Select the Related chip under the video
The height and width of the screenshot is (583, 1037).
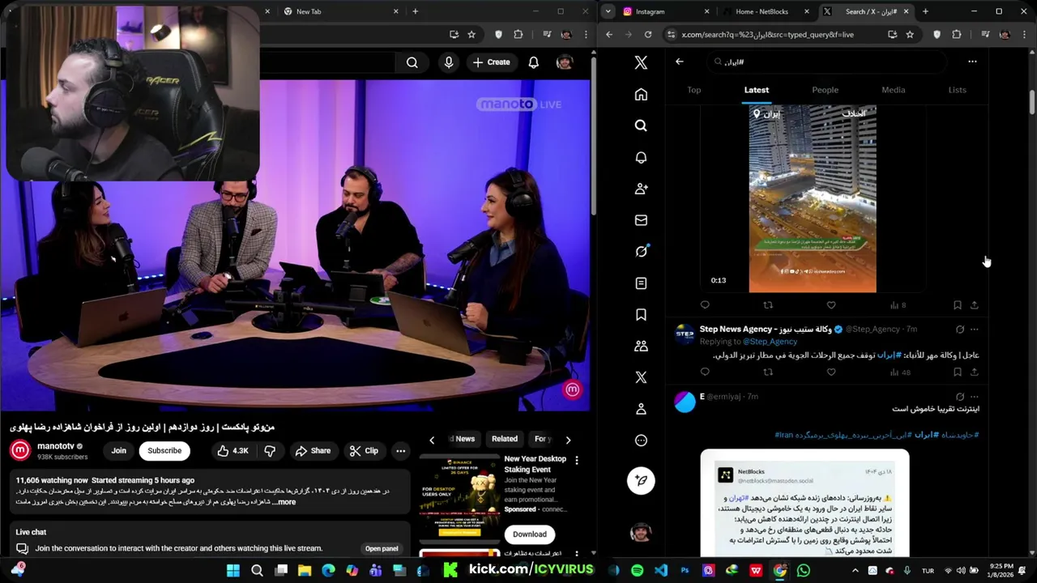[x=504, y=439]
